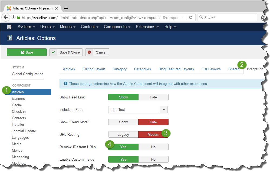Select Banners in the Component list
The height and width of the screenshot is (172, 270).
pos(19,98)
